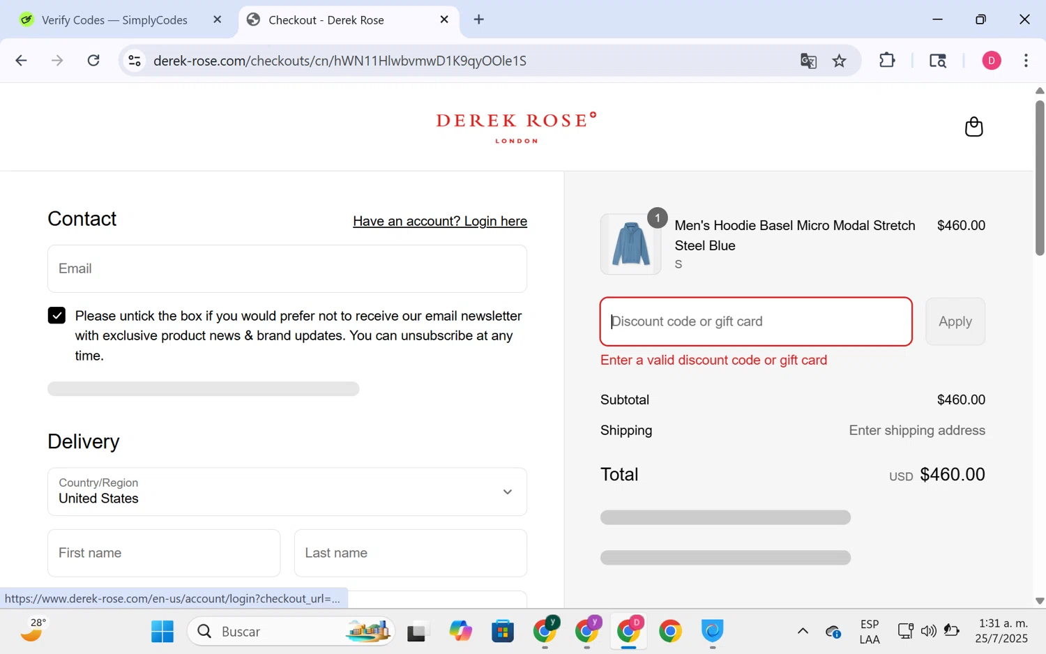Click the 'Enter shipping address' text
The image size is (1046, 654).
(917, 430)
